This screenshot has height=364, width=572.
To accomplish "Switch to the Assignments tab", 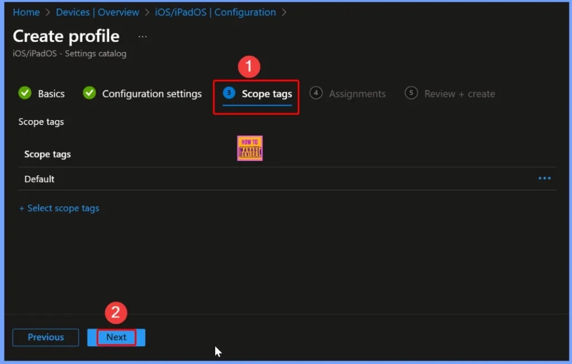I will tap(357, 93).
